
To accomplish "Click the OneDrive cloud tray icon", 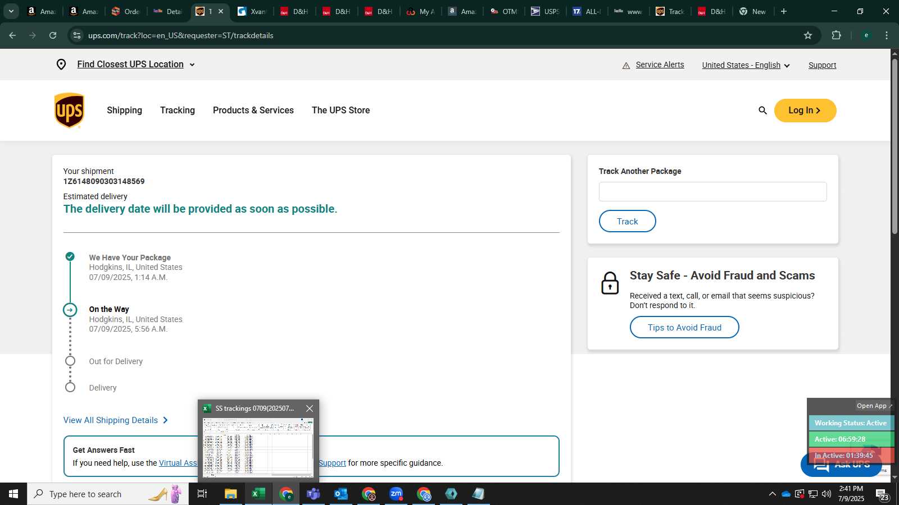I will (x=786, y=494).
